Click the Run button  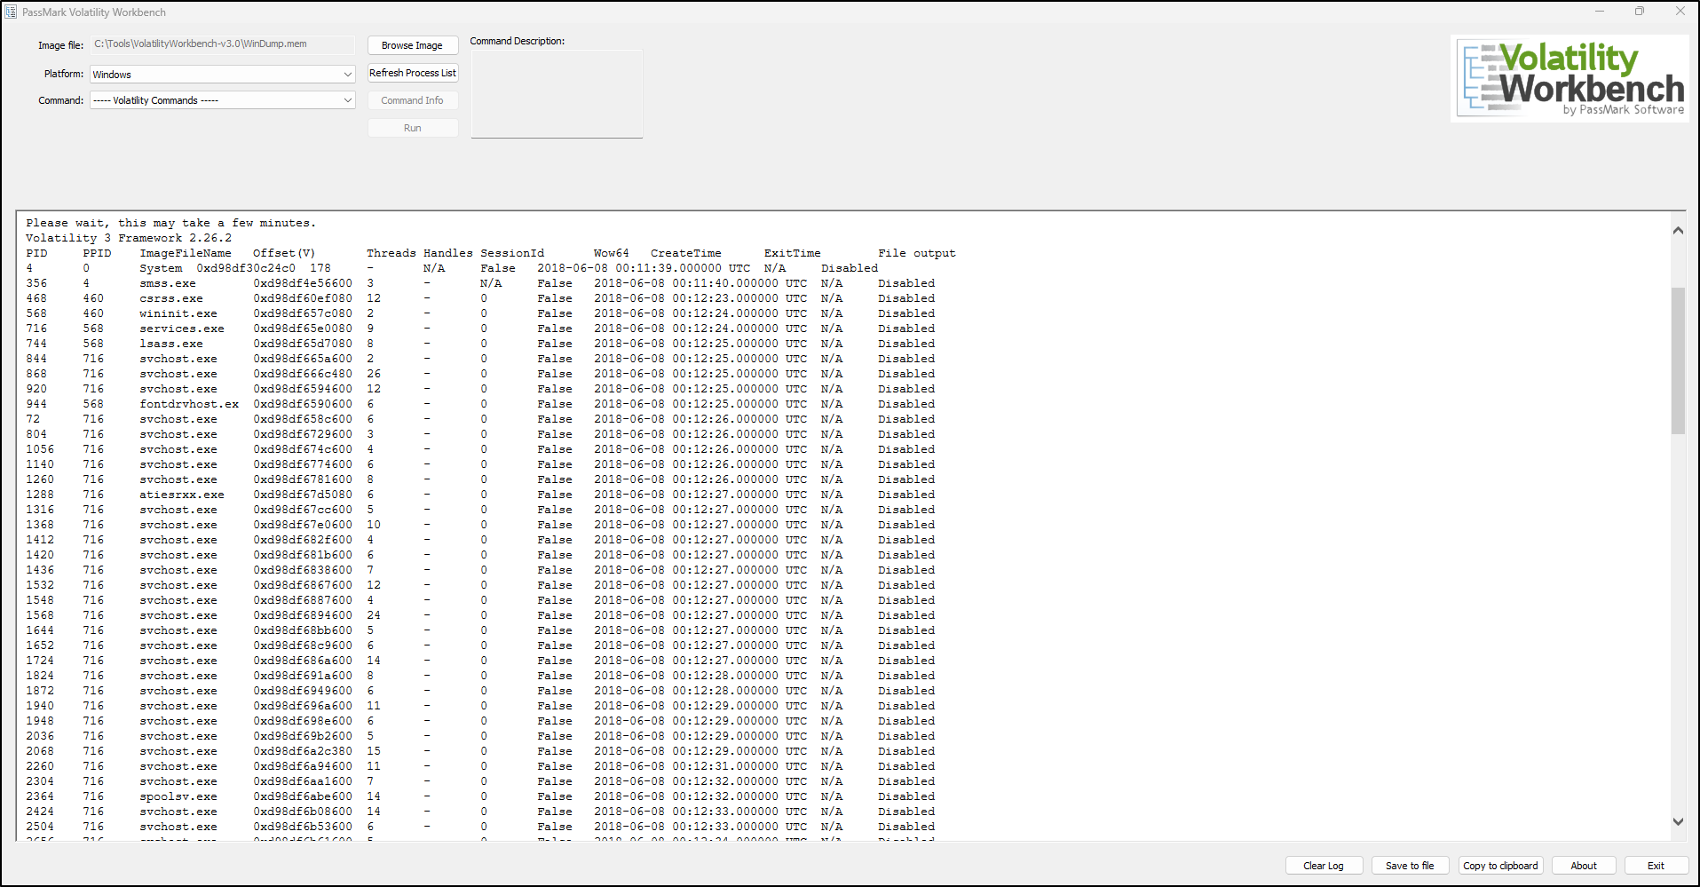tap(413, 128)
